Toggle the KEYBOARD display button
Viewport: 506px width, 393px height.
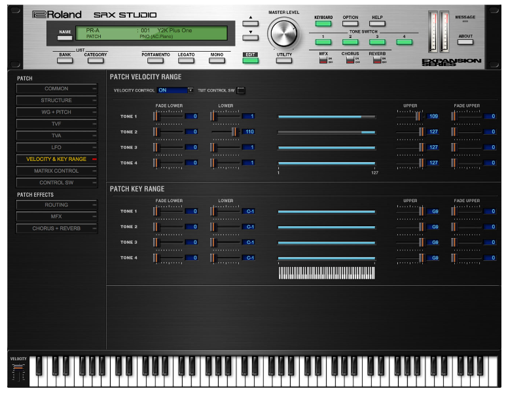click(x=323, y=24)
